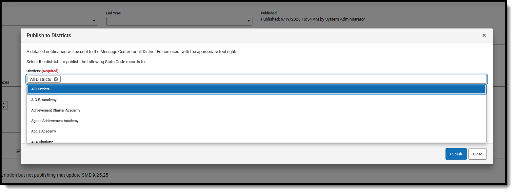Remove the All Districts selection chip
This screenshot has height=193, width=515.
point(56,79)
